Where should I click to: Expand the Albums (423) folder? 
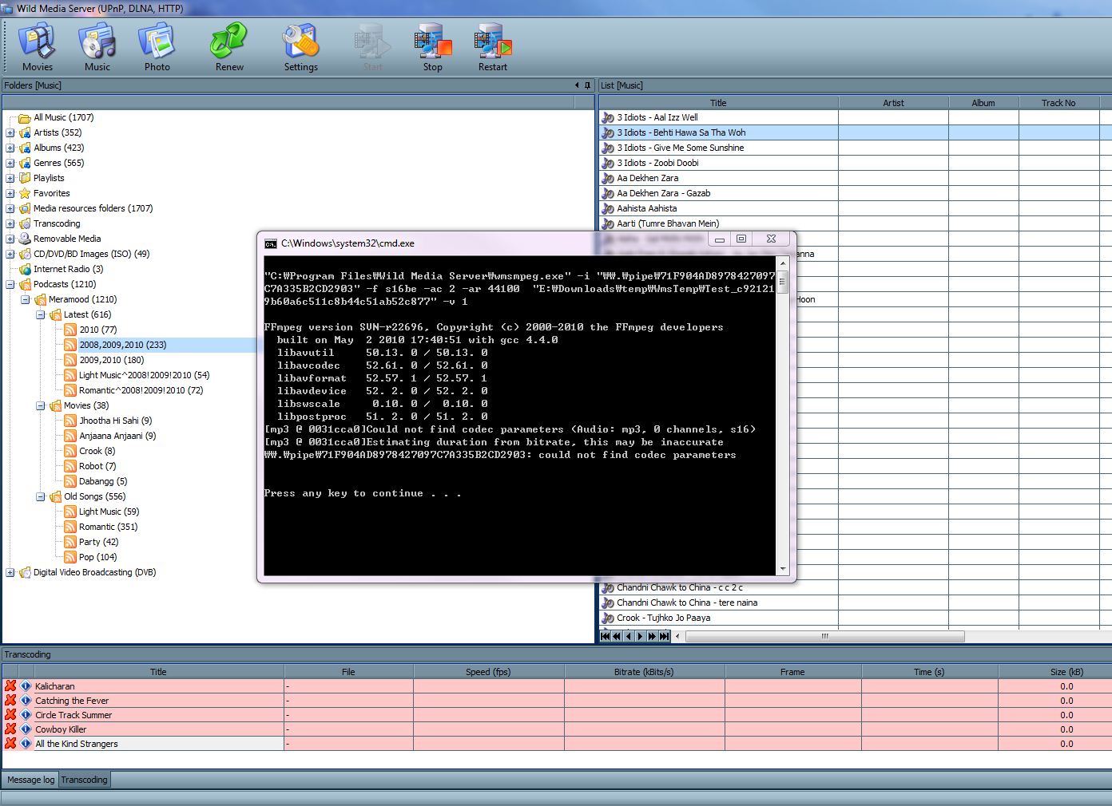point(10,148)
